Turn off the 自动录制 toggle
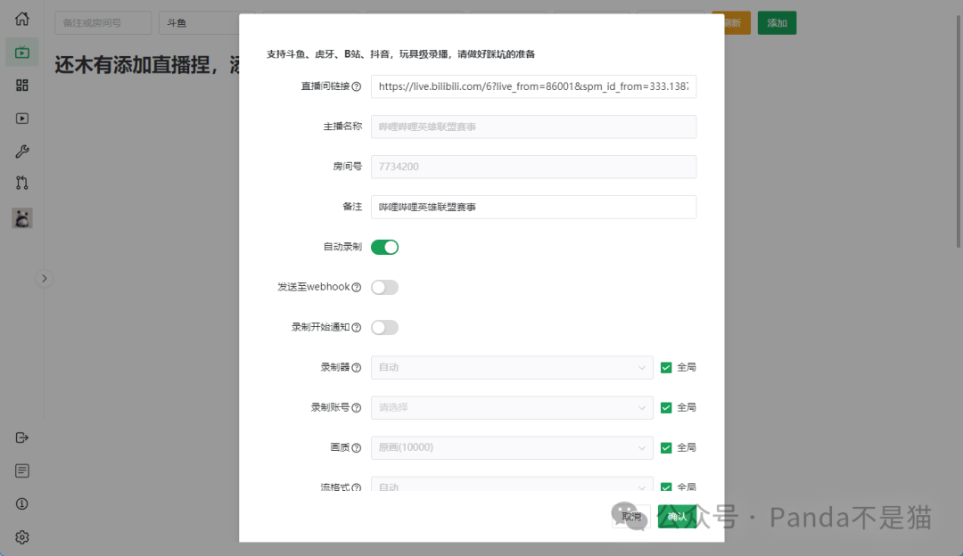This screenshot has width=963, height=556. coord(384,247)
